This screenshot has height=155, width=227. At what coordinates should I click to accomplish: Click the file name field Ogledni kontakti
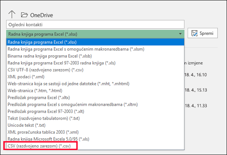95,24
